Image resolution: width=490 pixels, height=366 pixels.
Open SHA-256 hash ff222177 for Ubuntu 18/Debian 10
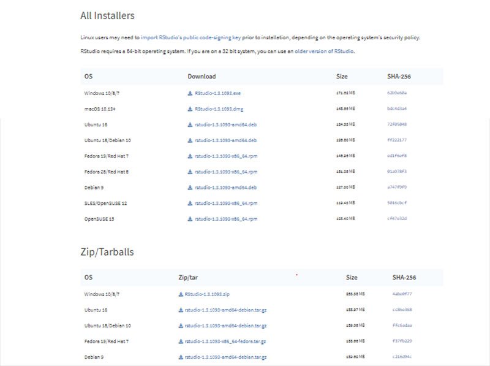[397, 140]
